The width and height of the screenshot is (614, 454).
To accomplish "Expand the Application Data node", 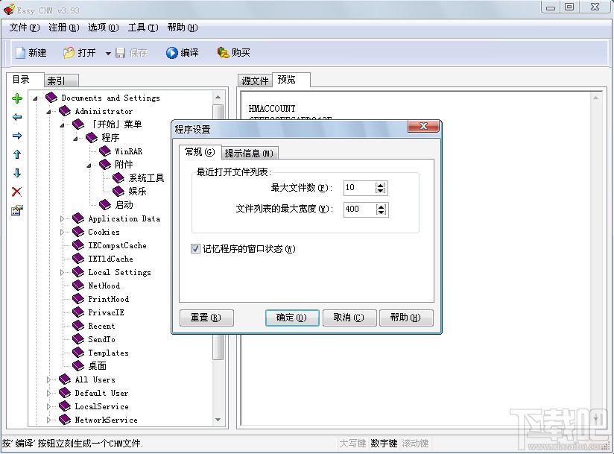I will 60,218.
